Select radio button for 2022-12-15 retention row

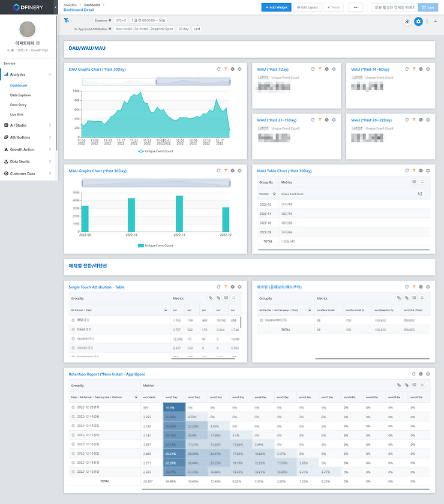point(73,454)
